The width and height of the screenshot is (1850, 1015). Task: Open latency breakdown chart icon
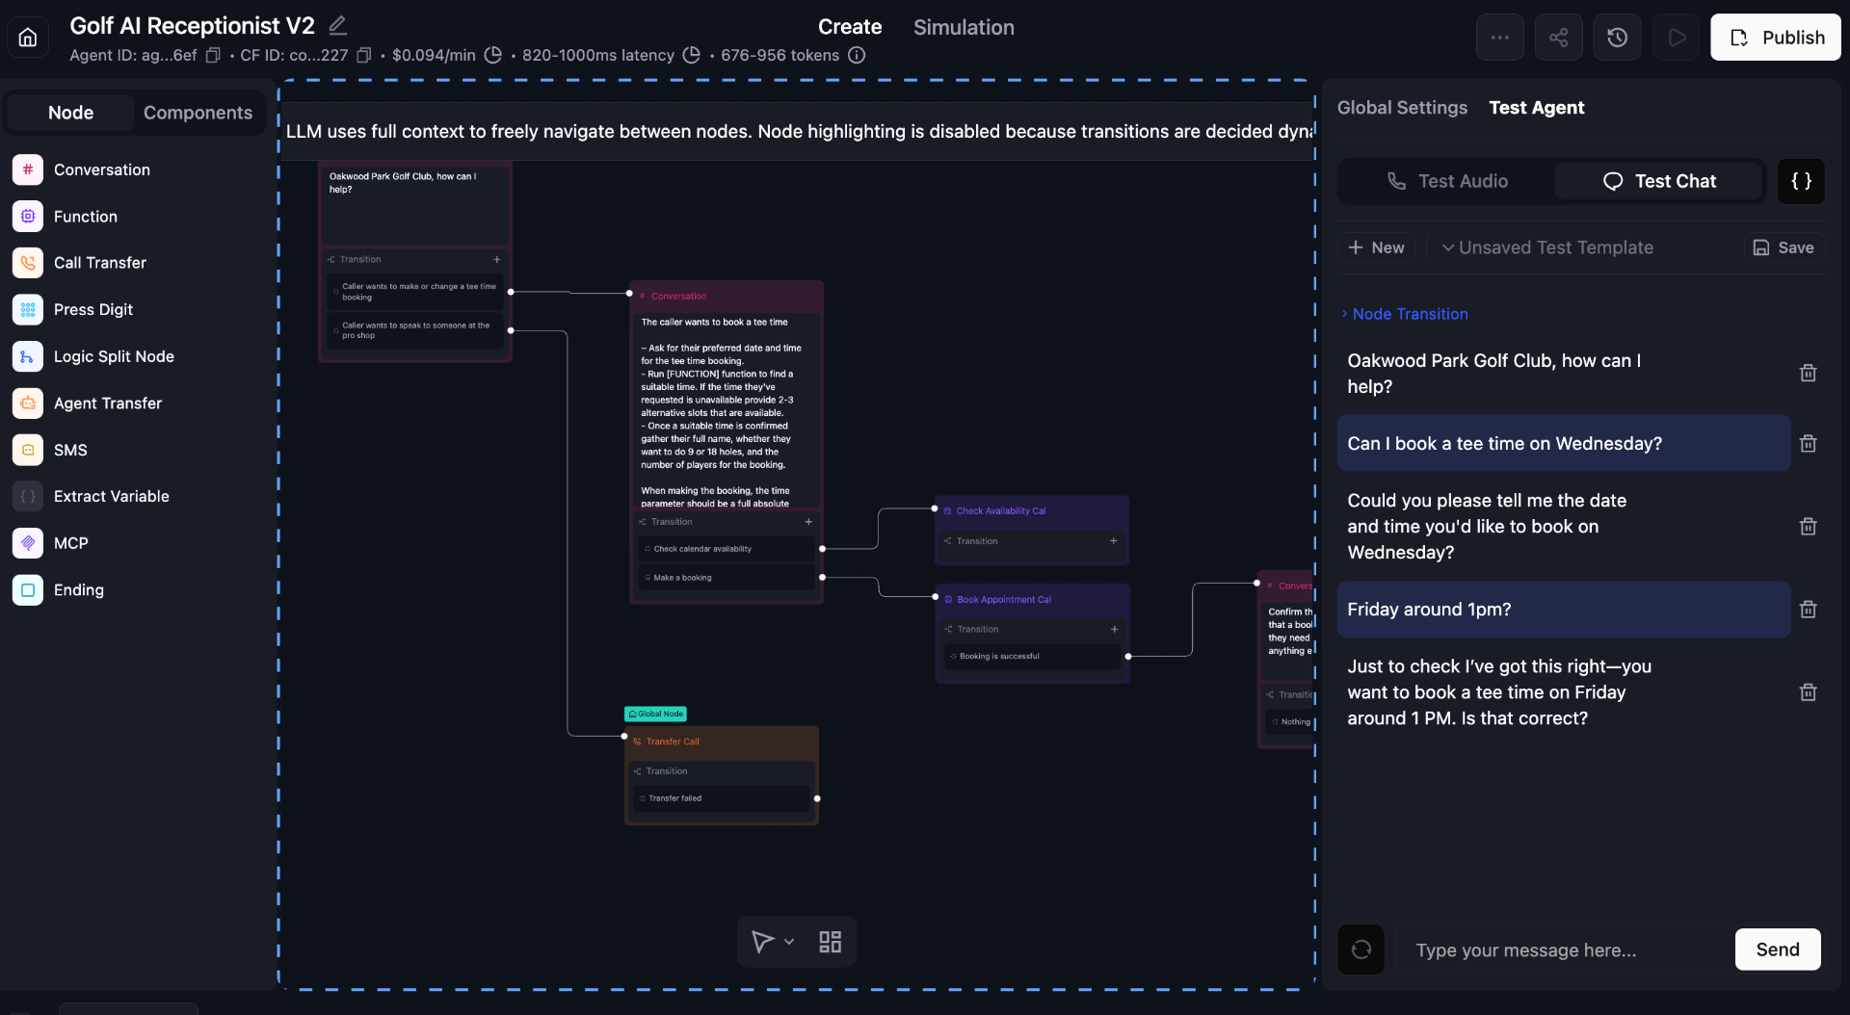point(691,56)
